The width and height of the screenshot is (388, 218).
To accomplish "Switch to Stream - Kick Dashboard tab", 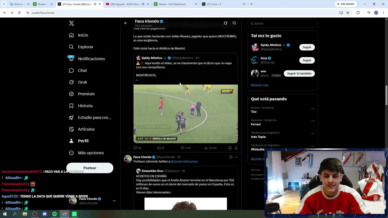I will point(175,4).
